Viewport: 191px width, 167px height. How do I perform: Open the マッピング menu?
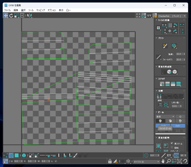[40, 10]
